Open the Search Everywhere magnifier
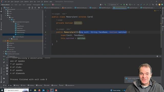Image resolution: width=164 pixels, height=92 pixels. tap(157, 5)
